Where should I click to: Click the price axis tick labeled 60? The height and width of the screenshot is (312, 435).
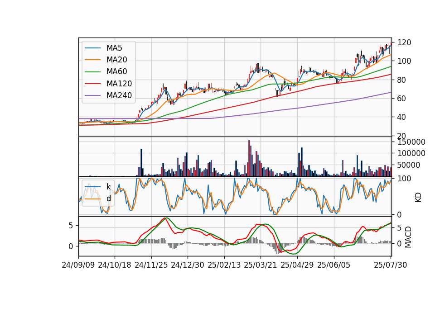coord(402,99)
